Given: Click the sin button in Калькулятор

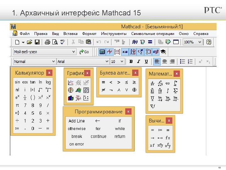Looking at the screenshot, I should pos(17,82).
